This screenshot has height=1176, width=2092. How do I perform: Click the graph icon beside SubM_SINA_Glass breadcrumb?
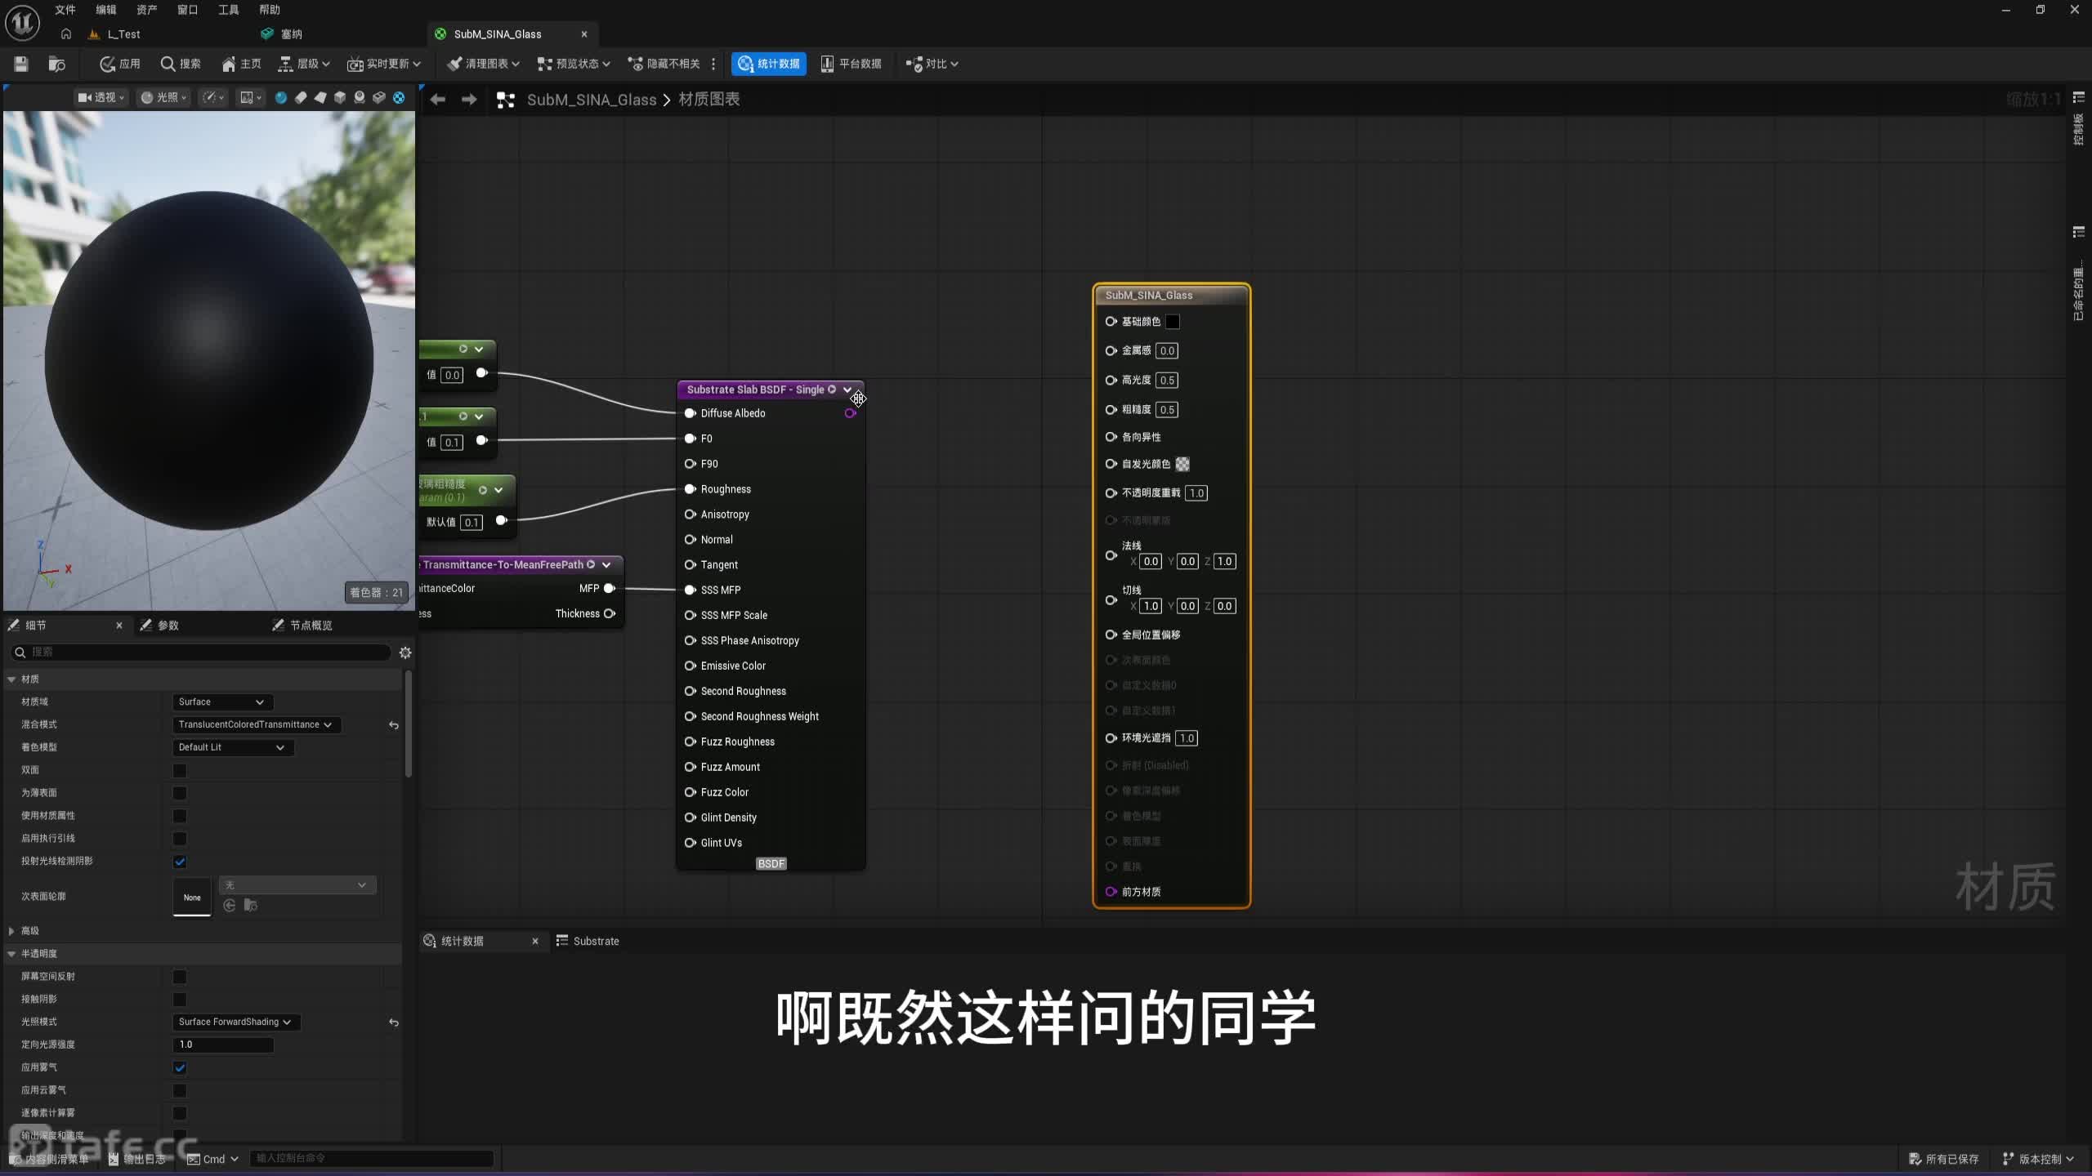coord(506,100)
